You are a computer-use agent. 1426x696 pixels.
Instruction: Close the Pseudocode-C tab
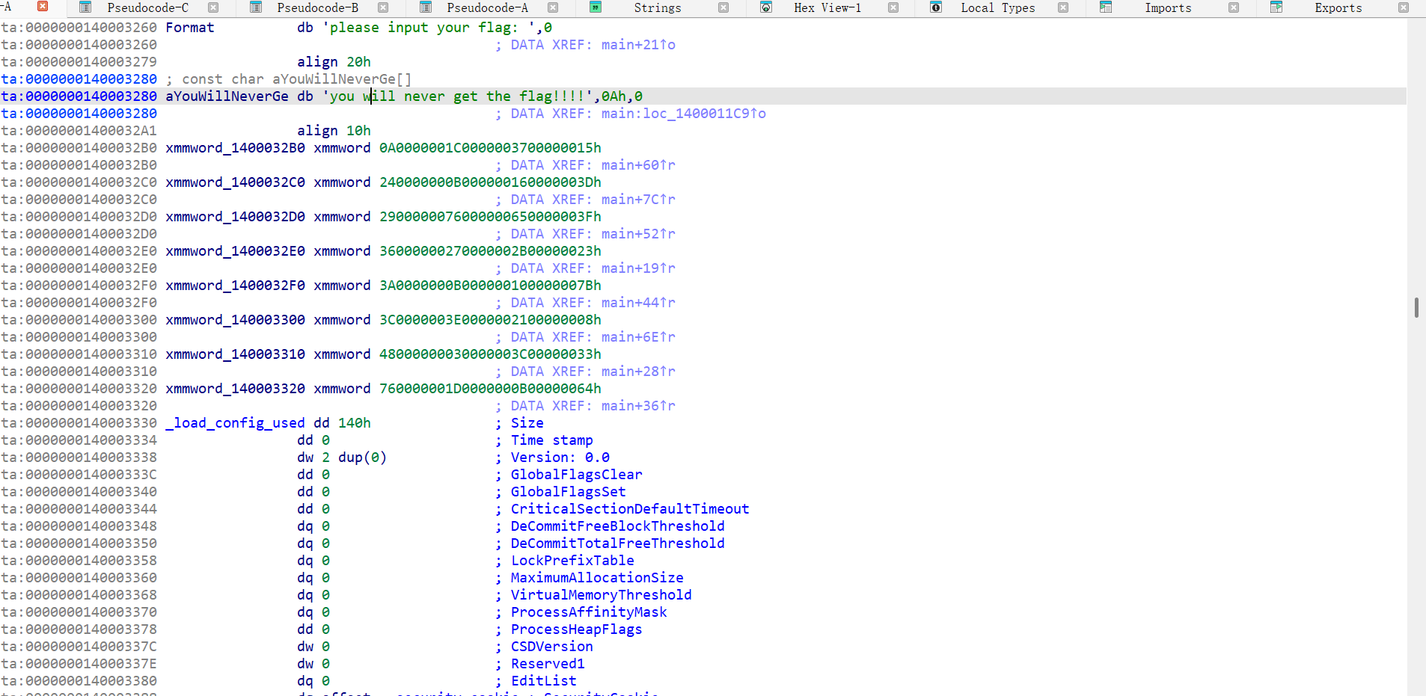point(213,7)
